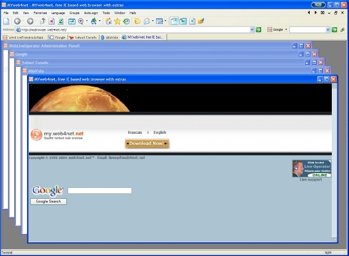349x256 pixels.
Task: Open the Edit menu
Action: 15,13
